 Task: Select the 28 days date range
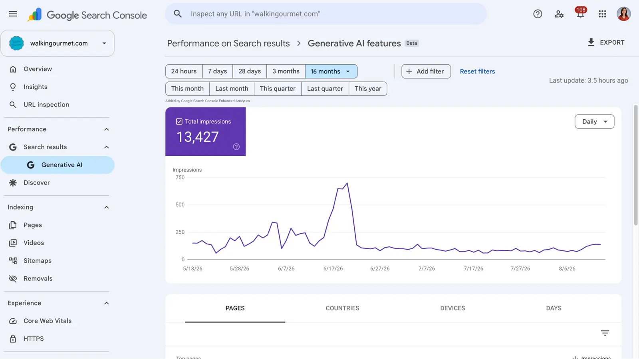(250, 71)
